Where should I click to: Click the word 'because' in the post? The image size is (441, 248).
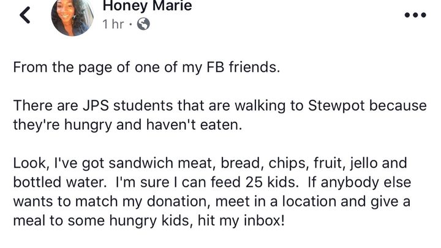click(x=398, y=106)
